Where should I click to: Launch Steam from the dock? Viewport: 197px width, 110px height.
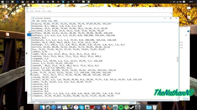(132, 107)
